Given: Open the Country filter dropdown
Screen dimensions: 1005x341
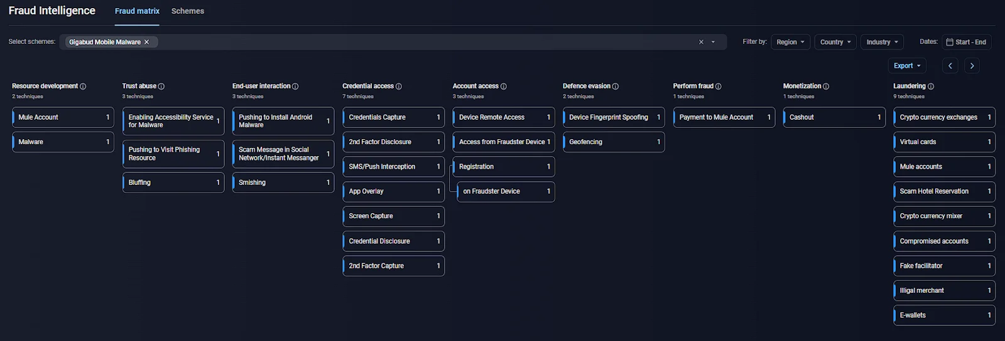Looking at the screenshot, I should [835, 42].
